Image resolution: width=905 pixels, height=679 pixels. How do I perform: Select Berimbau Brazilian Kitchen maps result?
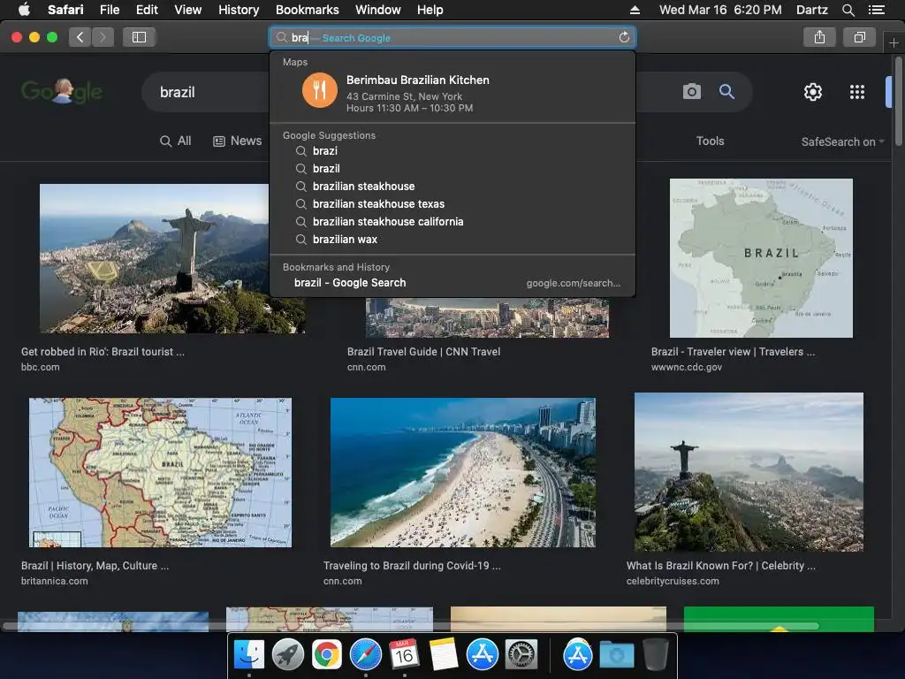[x=452, y=92]
